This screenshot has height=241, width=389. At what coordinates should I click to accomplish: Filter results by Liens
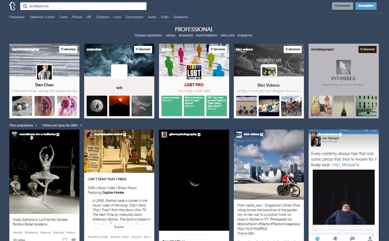[117, 17]
